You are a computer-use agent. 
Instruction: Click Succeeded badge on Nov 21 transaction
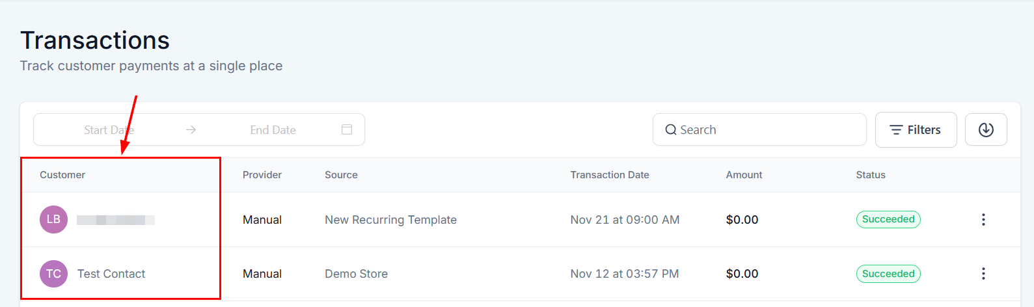888,219
